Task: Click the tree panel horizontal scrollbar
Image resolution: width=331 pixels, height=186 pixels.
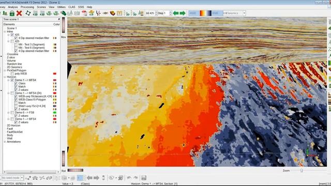Action: [31, 172]
